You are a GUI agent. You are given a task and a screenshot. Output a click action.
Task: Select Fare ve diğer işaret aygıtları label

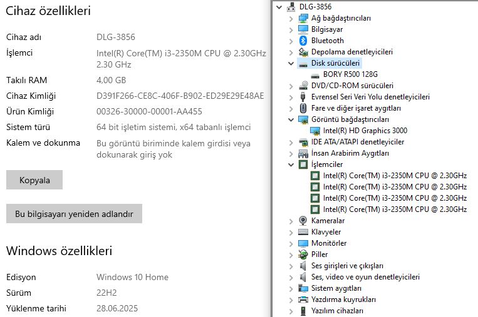(356, 108)
